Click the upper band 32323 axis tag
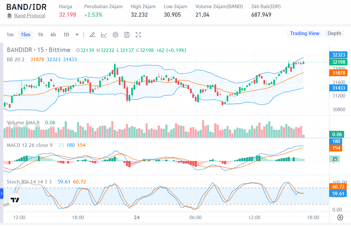The width and height of the screenshot is (351, 228). tap(338, 55)
